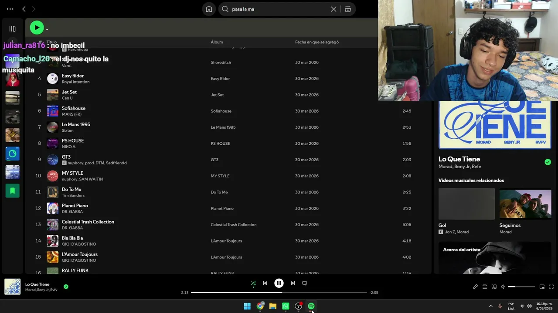Select the track 'Le Mans 1995' title

click(x=76, y=124)
